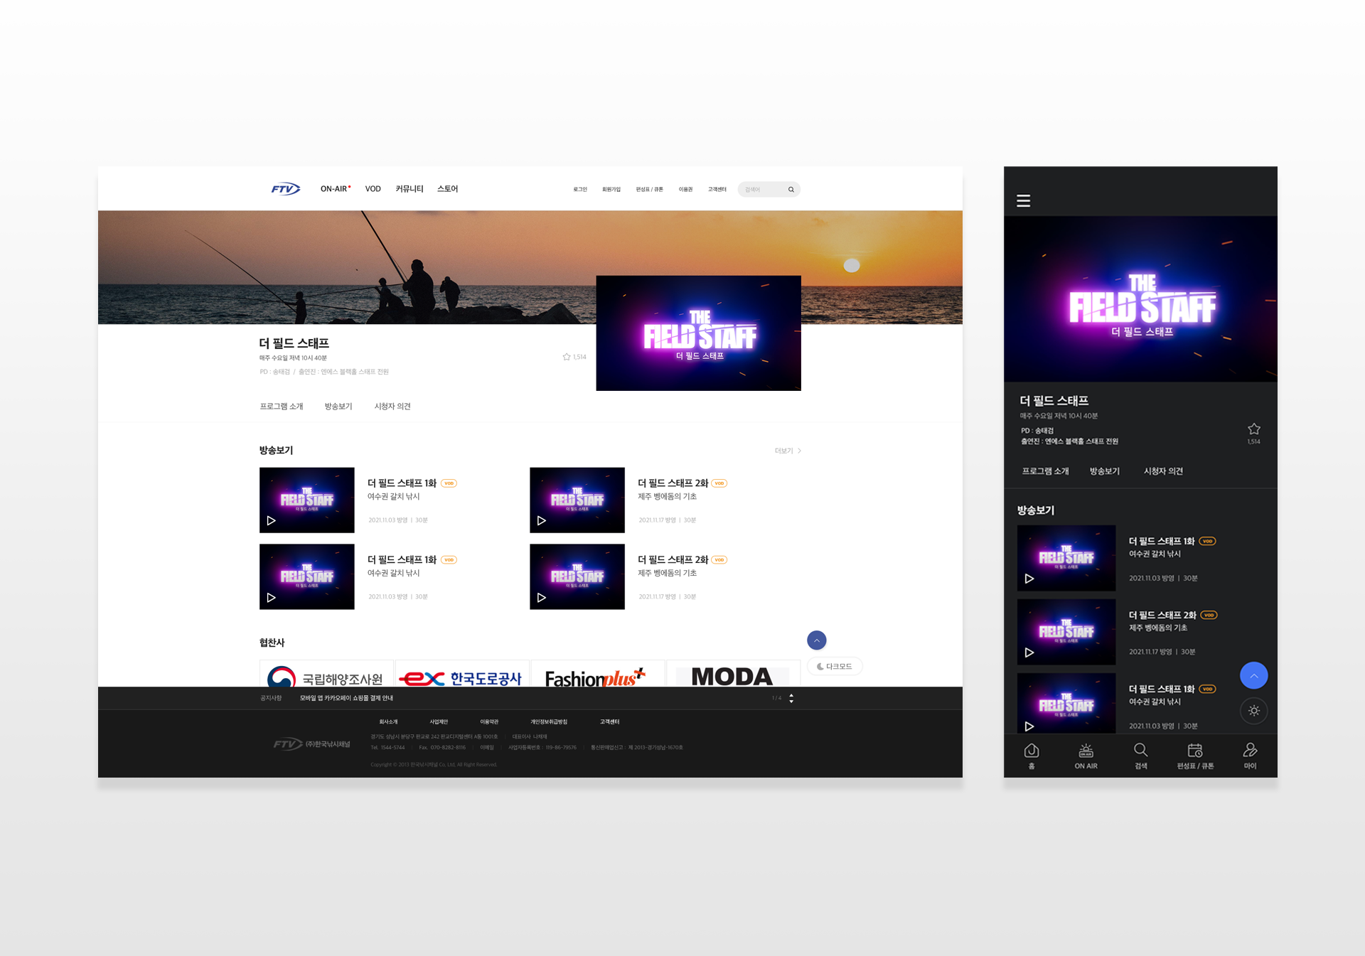Toggle favorite star beside 1,514 on desktop
Image resolution: width=1365 pixels, height=956 pixels.
[x=567, y=357]
